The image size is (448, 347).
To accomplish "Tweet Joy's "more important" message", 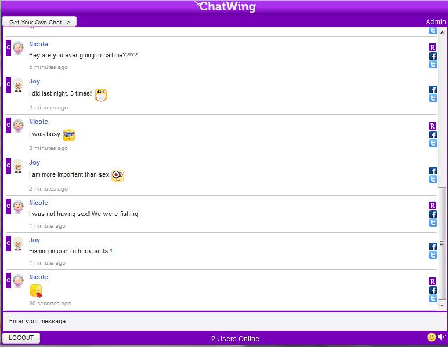I will click(433, 179).
